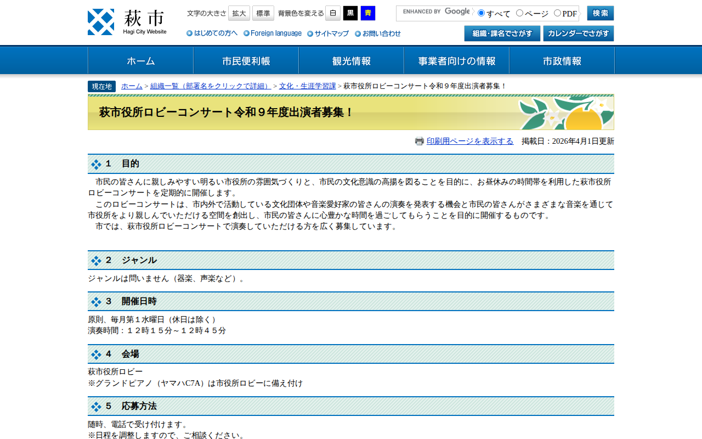Click the arrow icon beside サイトマップ
This screenshot has width=702, height=439.
click(310, 33)
